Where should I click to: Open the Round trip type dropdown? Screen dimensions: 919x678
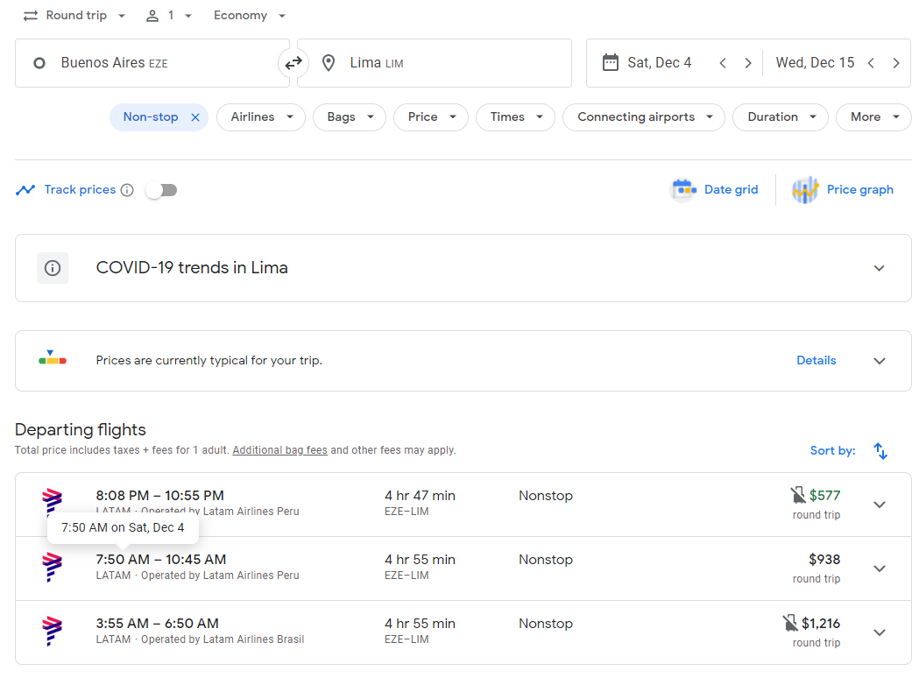coord(75,16)
